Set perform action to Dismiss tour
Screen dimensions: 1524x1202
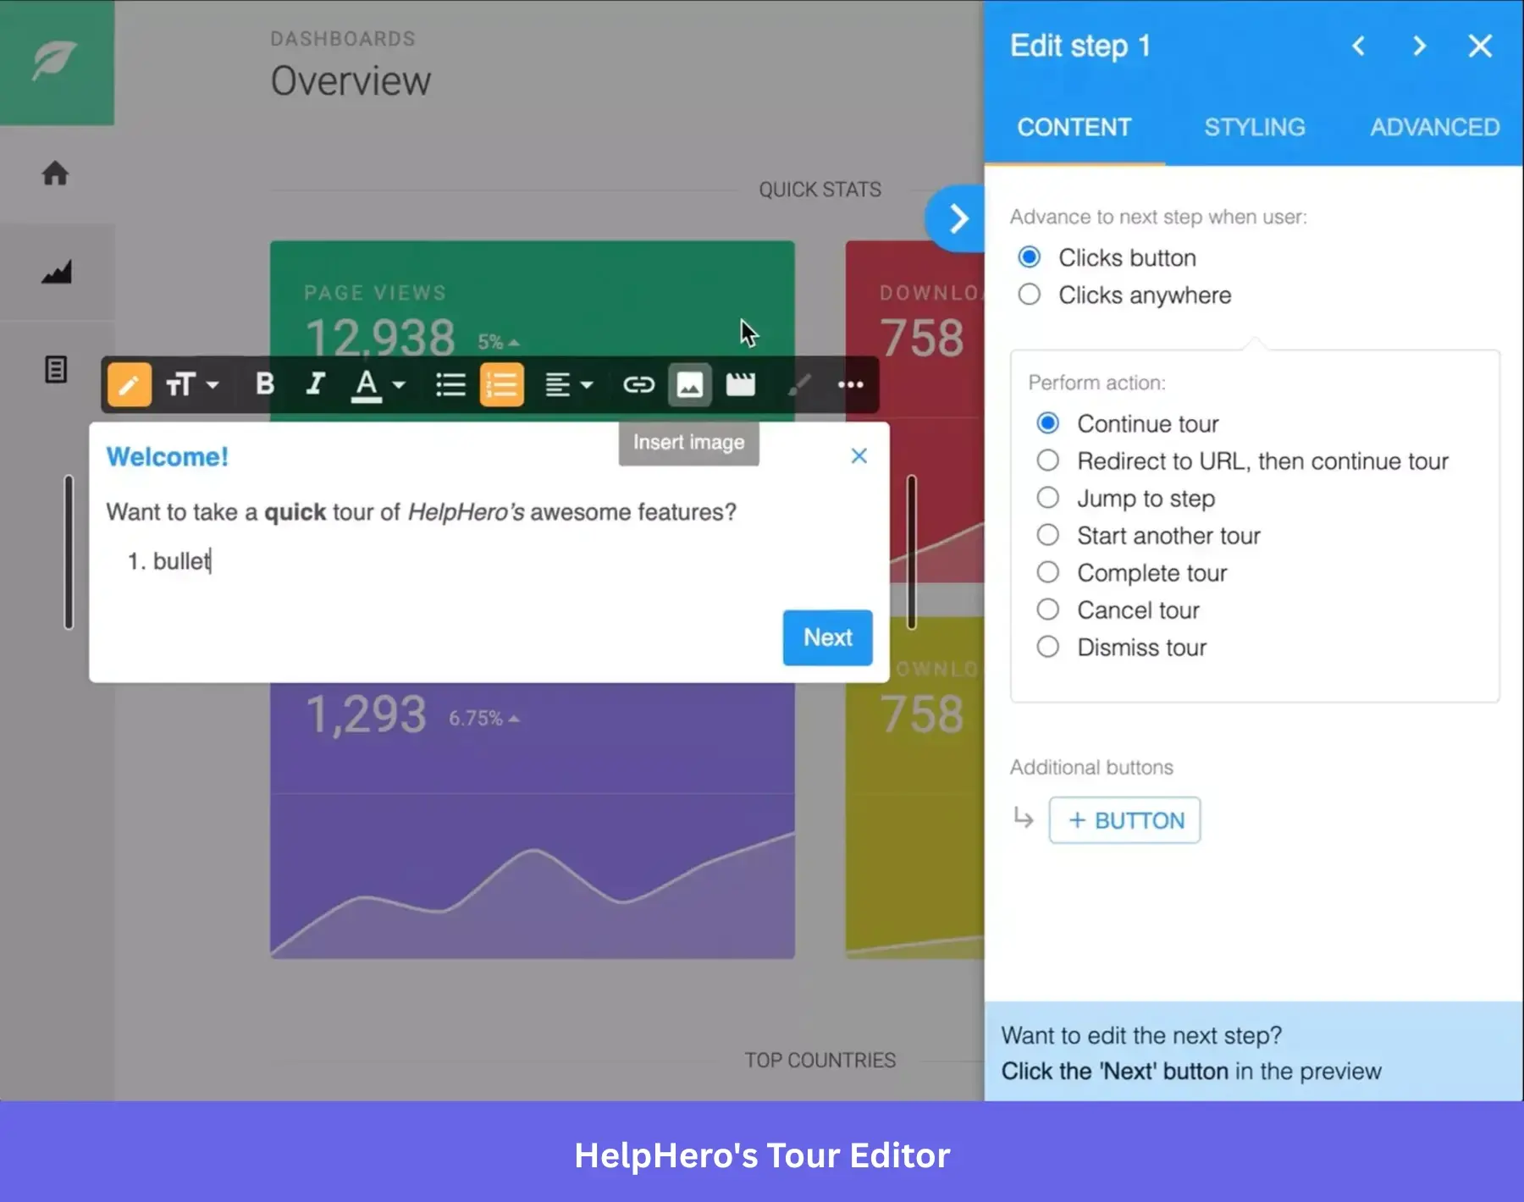click(1048, 647)
